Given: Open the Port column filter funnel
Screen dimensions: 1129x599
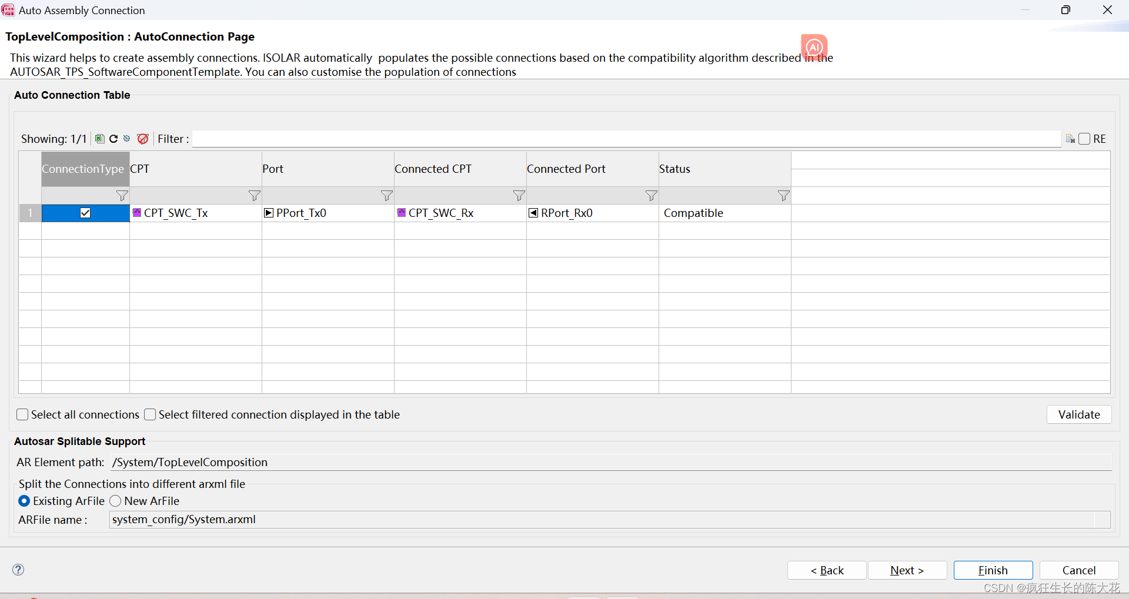Looking at the screenshot, I should tap(386, 196).
